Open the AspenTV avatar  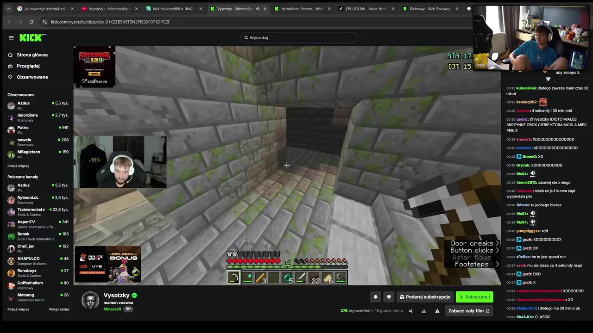click(11, 224)
